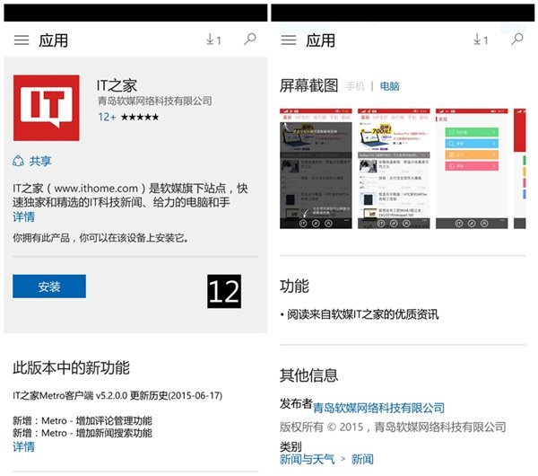Click the 12 age rating badge
This screenshot has width=538, height=476.
(x=224, y=291)
